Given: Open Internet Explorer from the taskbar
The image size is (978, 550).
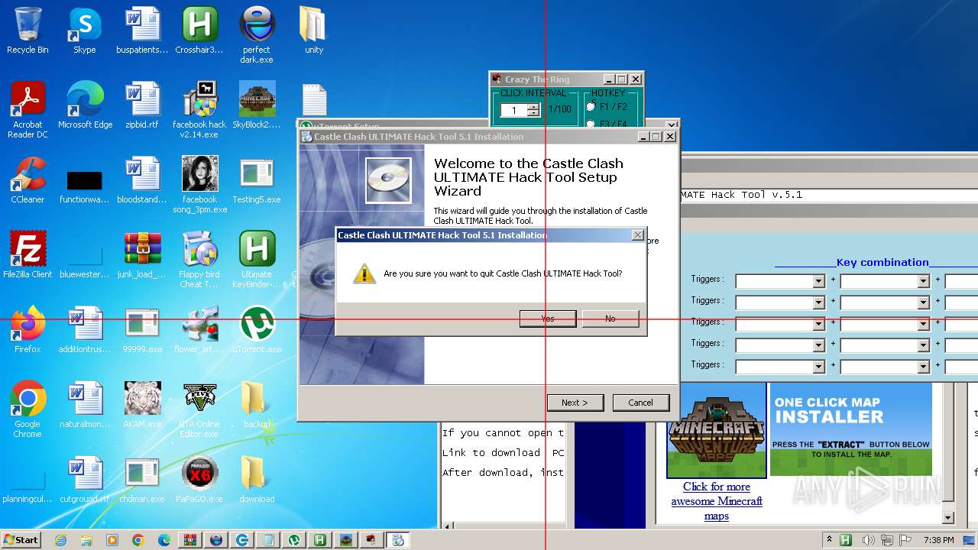Looking at the screenshot, I should pos(60,539).
